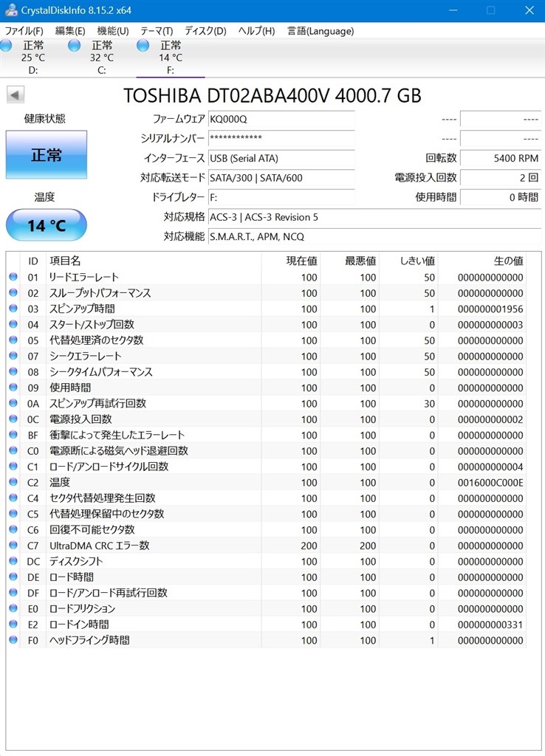
Task: Click transfer mode field SATA/300 | SATA/600
Action: coord(281,178)
